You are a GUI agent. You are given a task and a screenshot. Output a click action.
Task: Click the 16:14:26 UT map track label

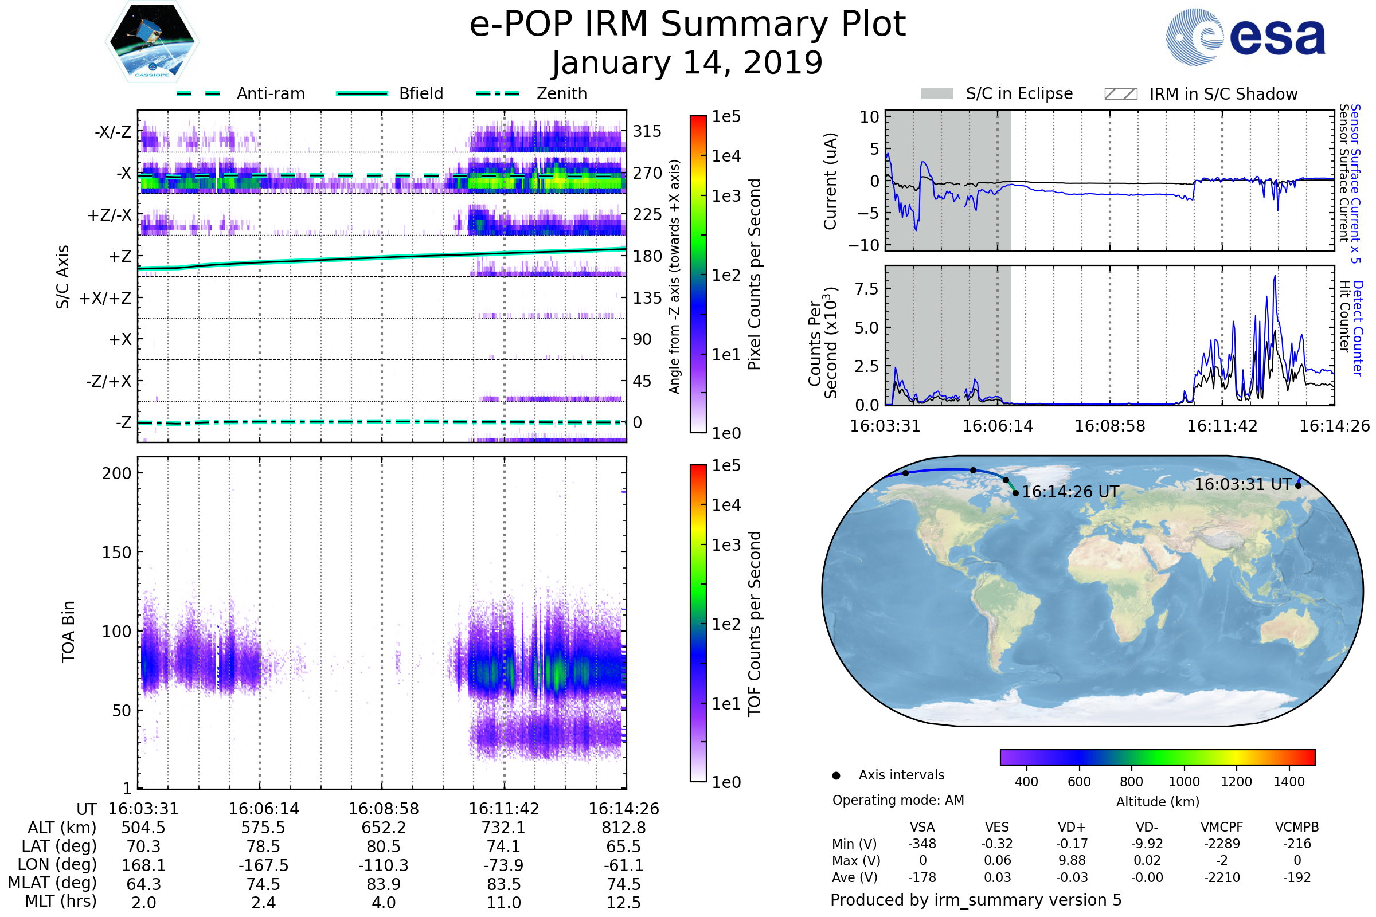click(1070, 492)
